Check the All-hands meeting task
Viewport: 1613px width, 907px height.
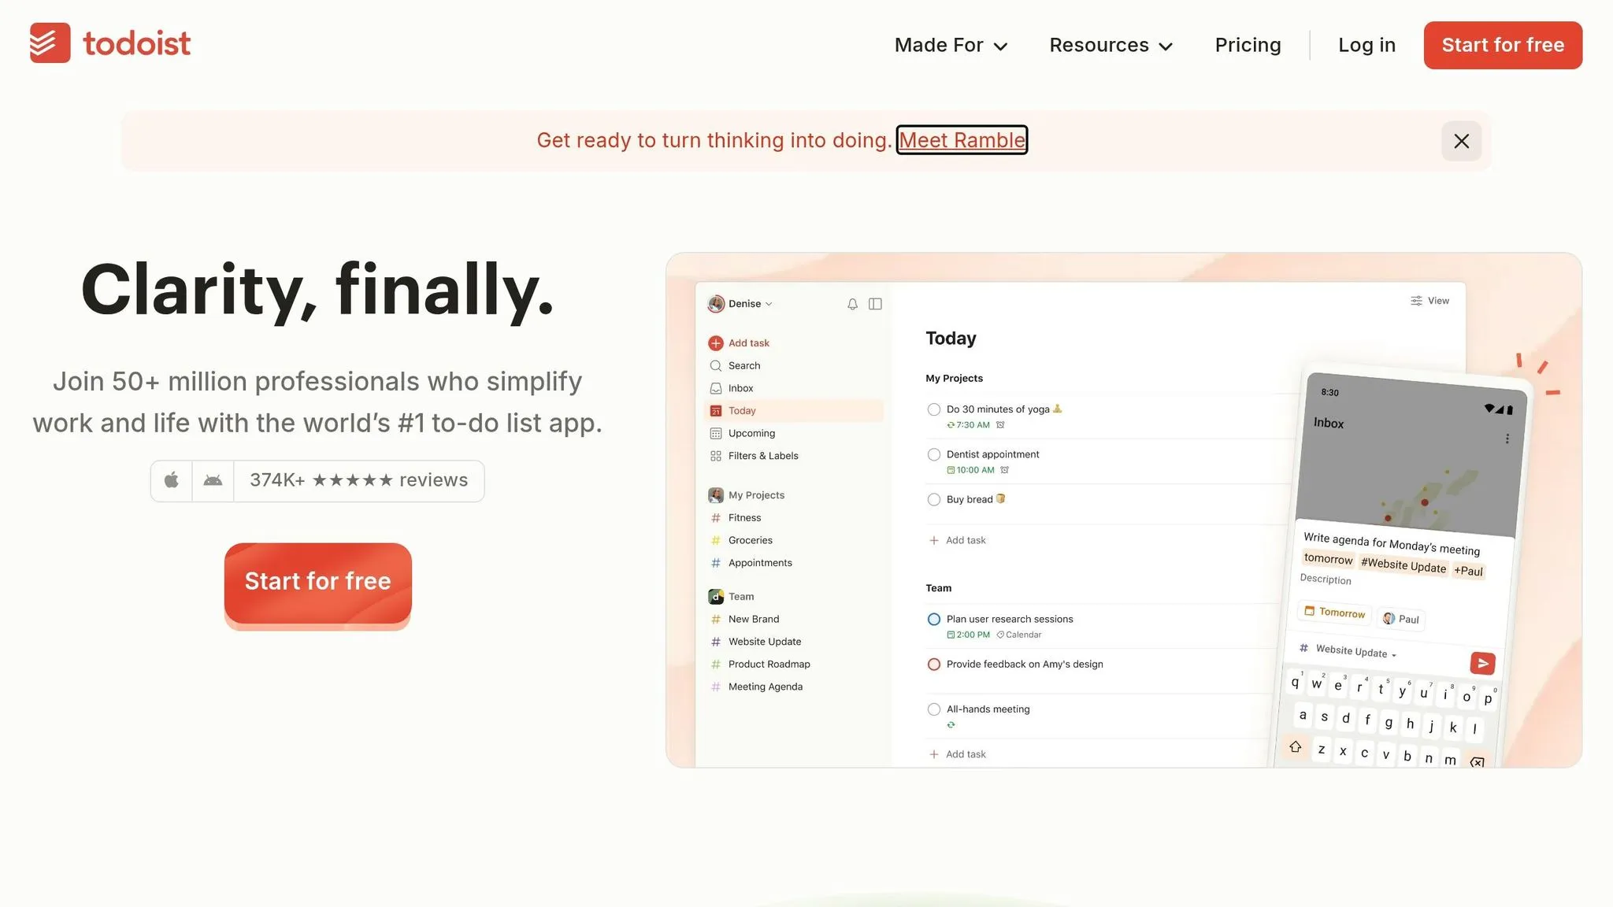[x=933, y=709]
